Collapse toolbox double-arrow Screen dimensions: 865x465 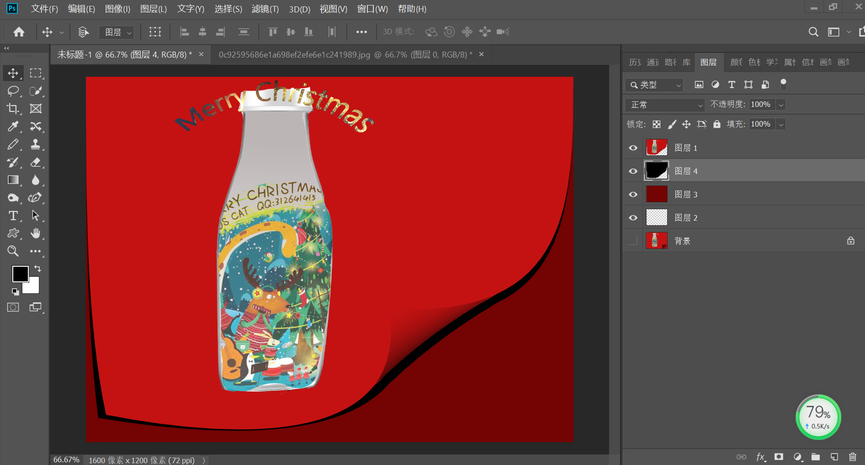[6, 48]
